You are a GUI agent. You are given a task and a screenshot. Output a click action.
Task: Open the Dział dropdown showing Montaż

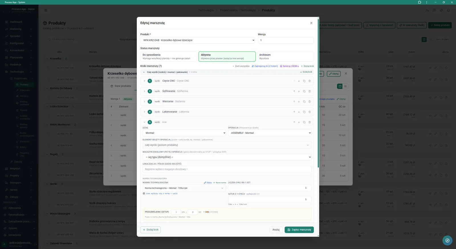click(x=184, y=133)
